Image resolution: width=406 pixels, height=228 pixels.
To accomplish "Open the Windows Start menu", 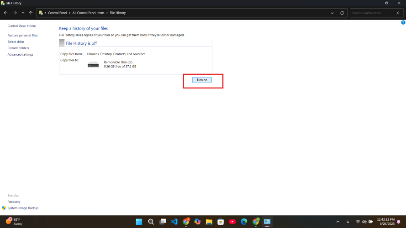I will 139,222.
